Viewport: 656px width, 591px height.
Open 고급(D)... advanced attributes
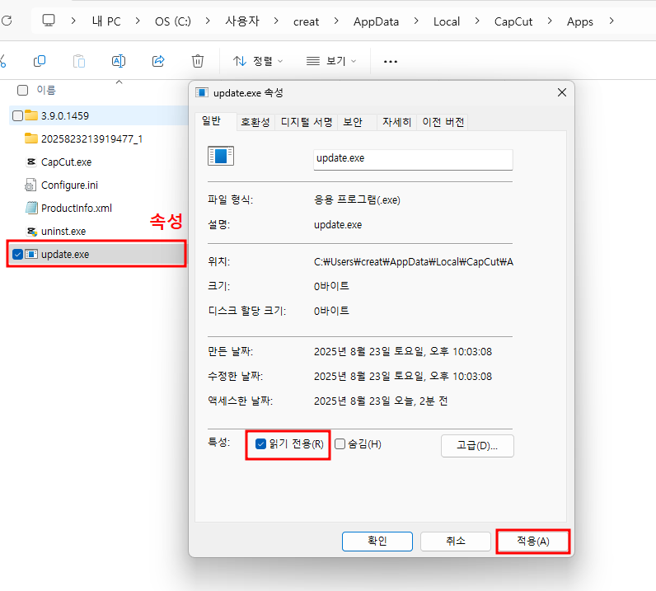(477, 446)
